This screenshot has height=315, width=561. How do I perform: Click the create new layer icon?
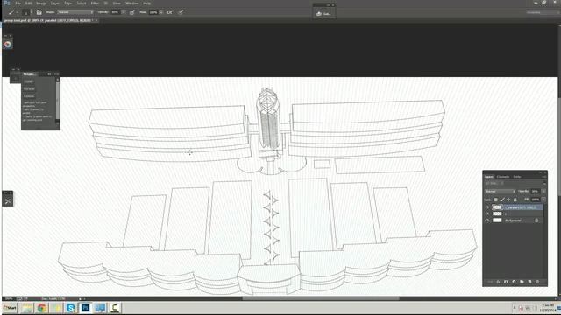(x=529, y=282)
